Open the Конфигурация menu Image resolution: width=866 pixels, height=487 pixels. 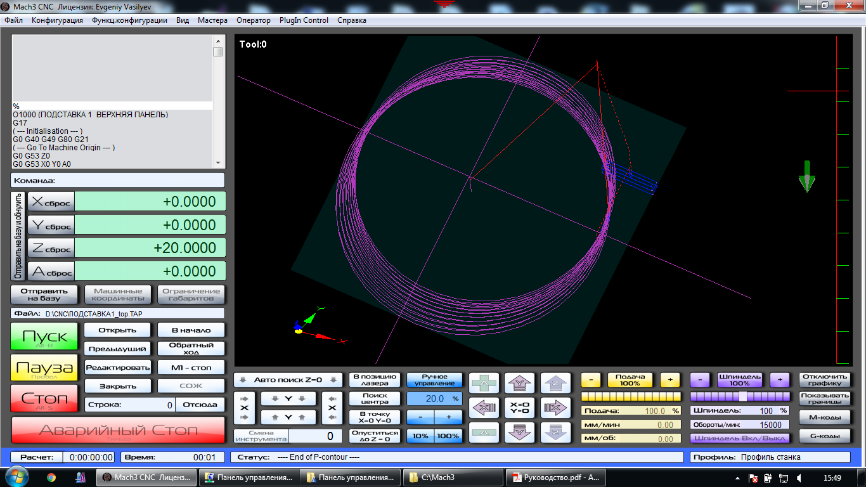click(x=57, y=20)
